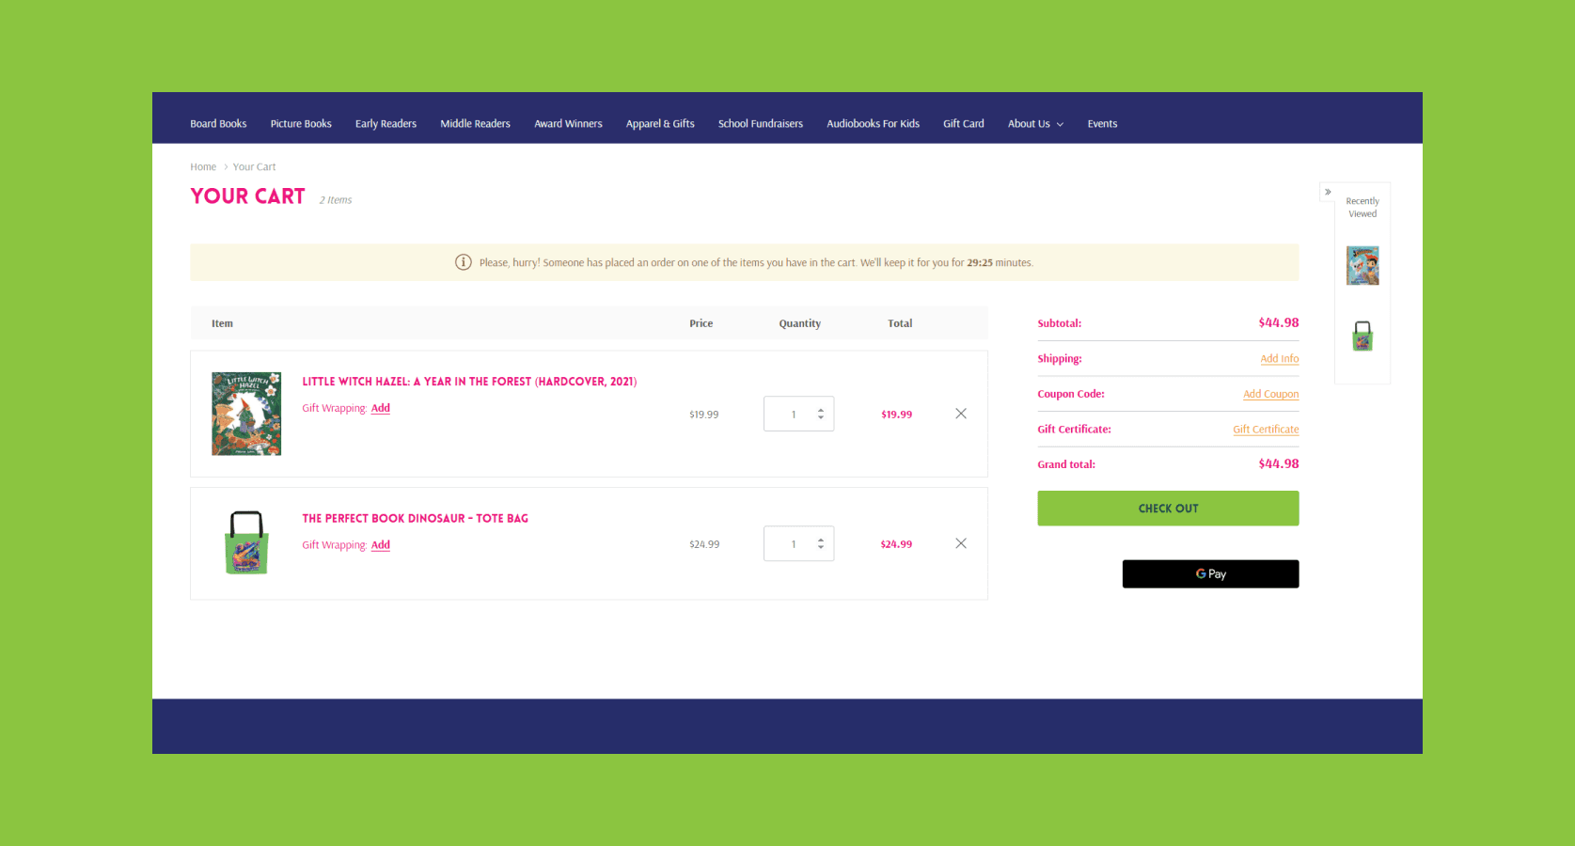1575x846 pixels.
Task: Click the Total column header
Action: (x=900, y=323)
